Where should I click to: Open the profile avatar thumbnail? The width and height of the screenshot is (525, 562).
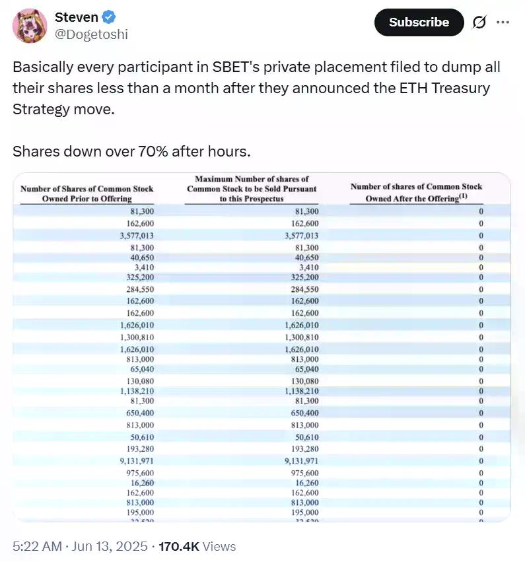coord(28,22)
